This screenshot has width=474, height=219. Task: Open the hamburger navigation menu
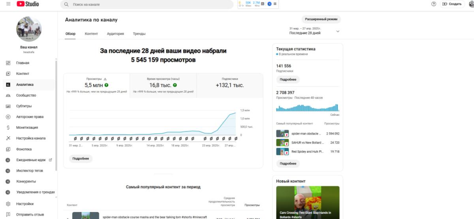click(8, 4)
